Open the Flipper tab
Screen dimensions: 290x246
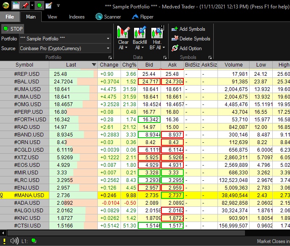click(x=143, y=17)
